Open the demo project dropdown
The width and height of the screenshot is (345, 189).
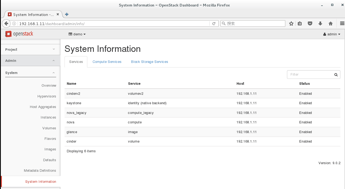coord(77,34)
